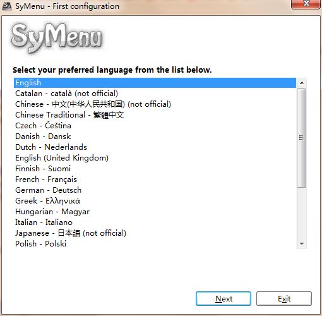Select German - Deutsch

click(155, 190)
